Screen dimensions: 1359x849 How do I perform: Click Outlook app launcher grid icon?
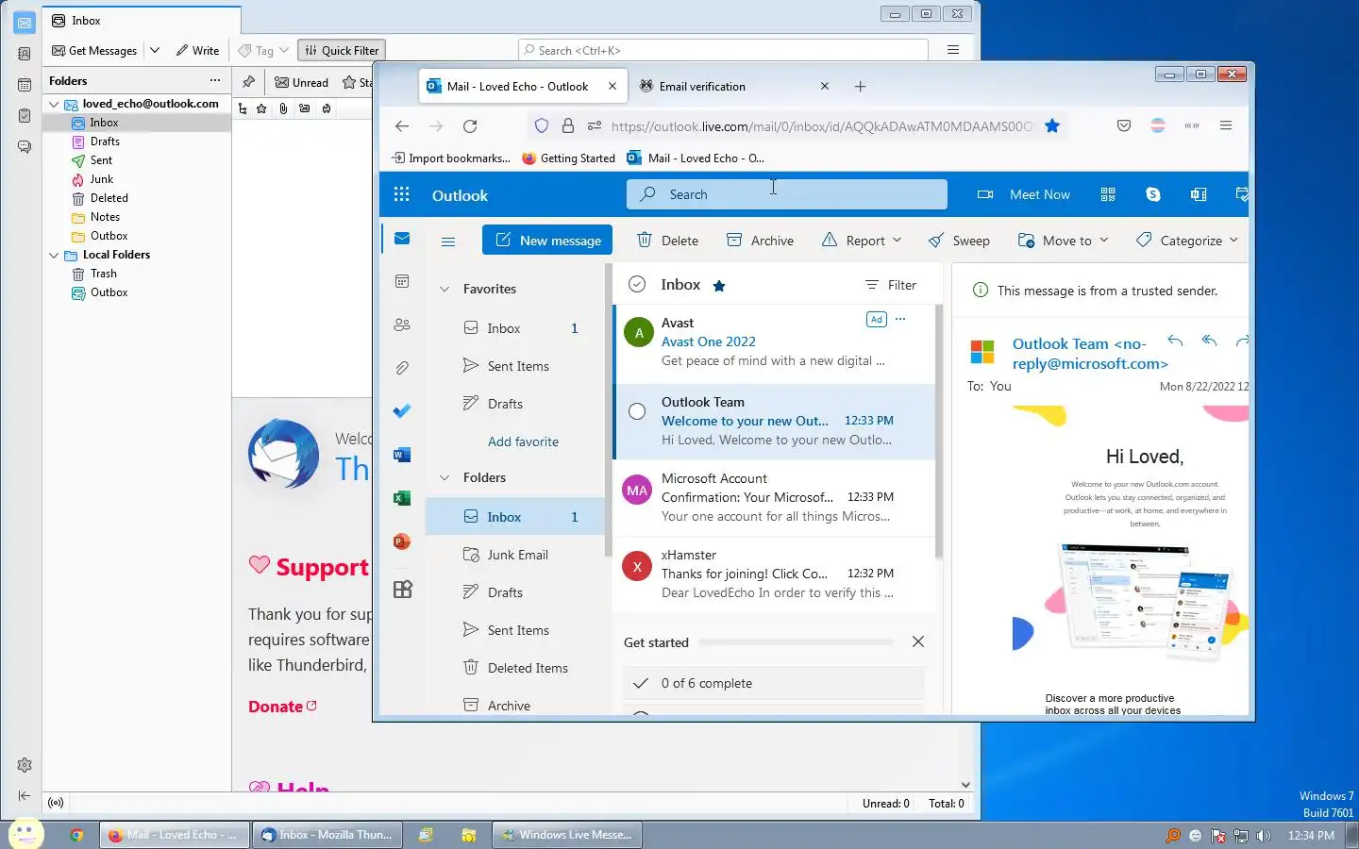[401, 194]
